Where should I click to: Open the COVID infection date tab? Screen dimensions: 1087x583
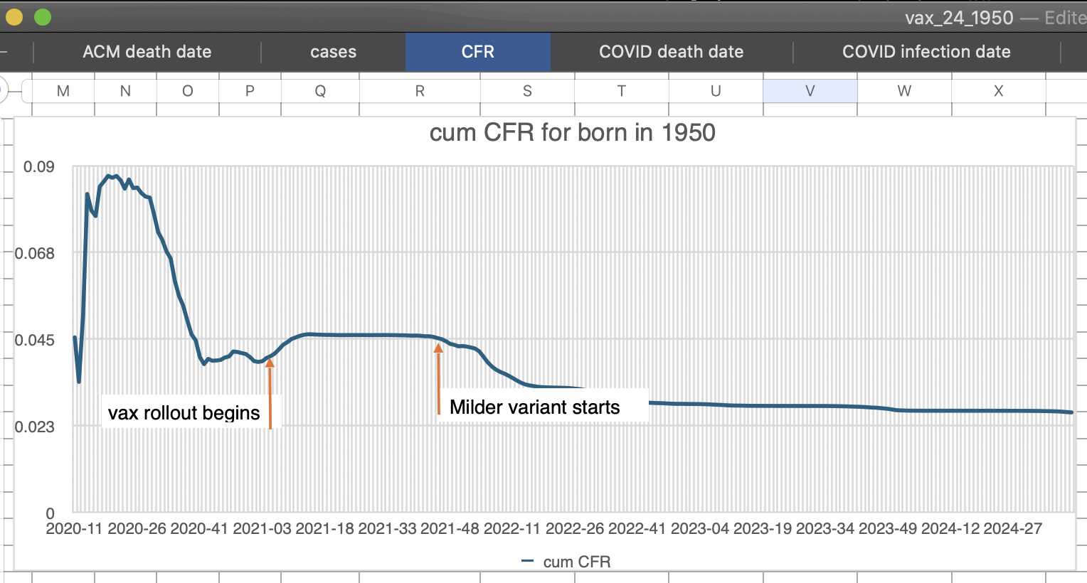click(x=926, y=52)
